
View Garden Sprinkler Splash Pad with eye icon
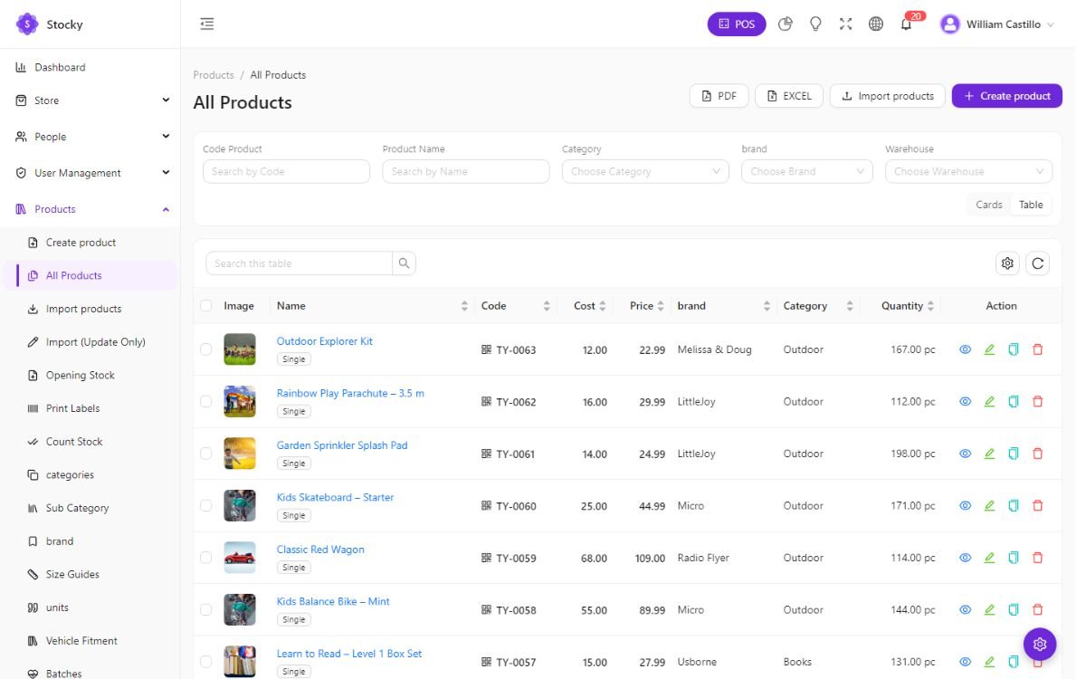pyautogui.click(x=965, y=454)
